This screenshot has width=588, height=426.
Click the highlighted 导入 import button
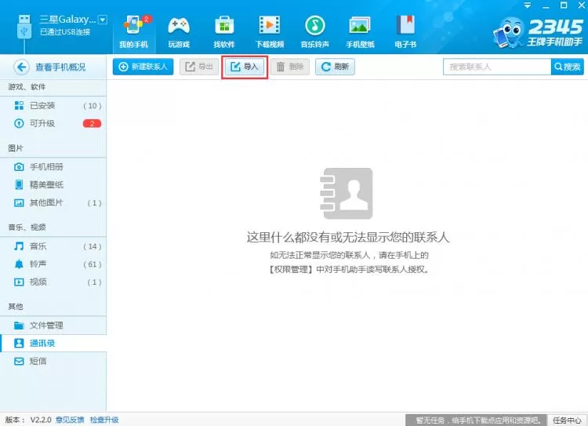(x=245, y=67)
